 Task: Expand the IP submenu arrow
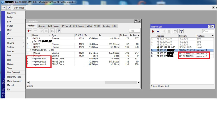23,34
